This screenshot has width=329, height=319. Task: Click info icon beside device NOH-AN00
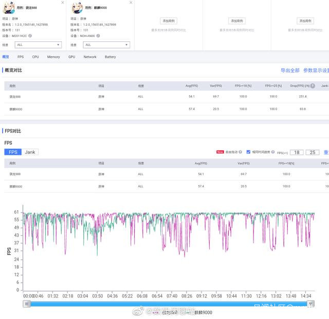coord(99,36)
